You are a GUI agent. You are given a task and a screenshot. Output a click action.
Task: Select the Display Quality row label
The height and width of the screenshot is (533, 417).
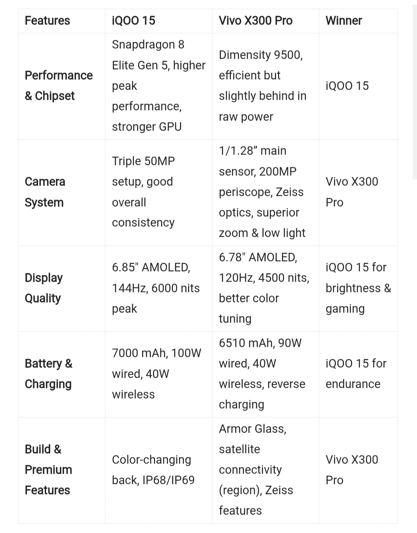coord(44,288)
